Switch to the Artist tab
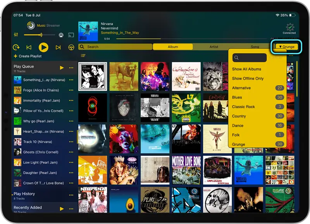Viewport: 310px width, 224px height. (214, 47)
